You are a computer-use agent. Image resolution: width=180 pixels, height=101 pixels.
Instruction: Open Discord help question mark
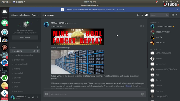pos(177,15)
